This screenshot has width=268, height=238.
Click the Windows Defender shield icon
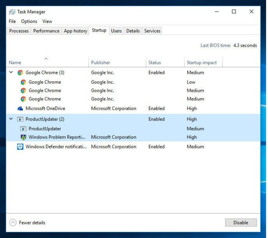20,147
